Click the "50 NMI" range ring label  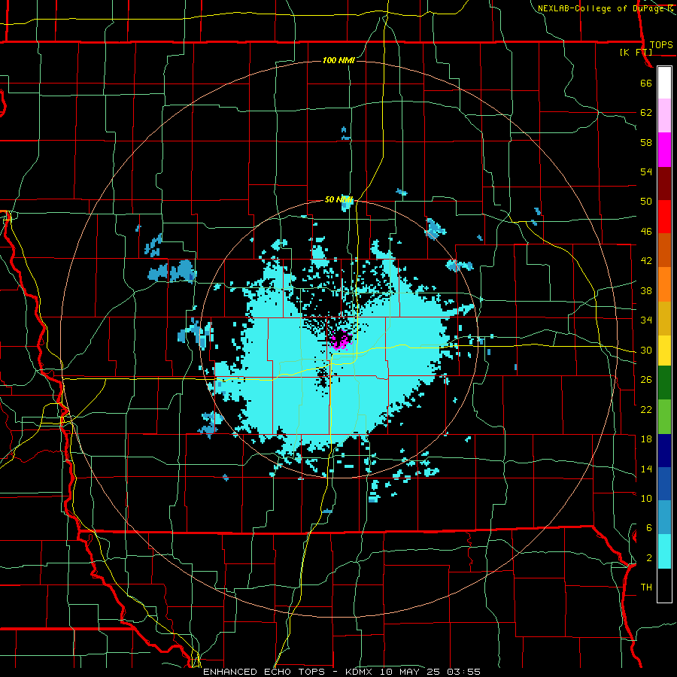click(339, 199)
